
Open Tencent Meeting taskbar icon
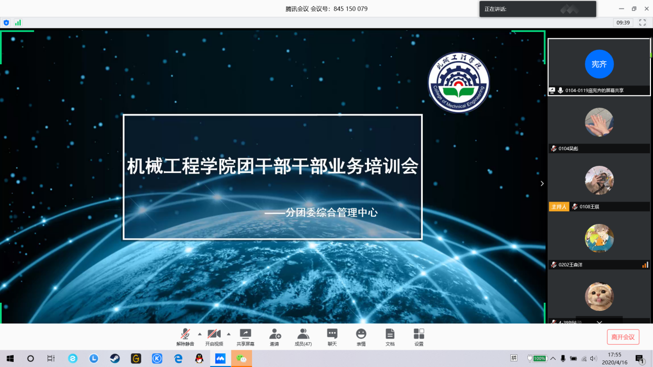click(x=221, y=358)
